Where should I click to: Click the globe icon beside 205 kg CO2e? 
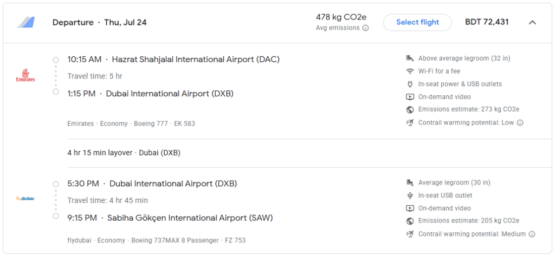pos(410,221)
